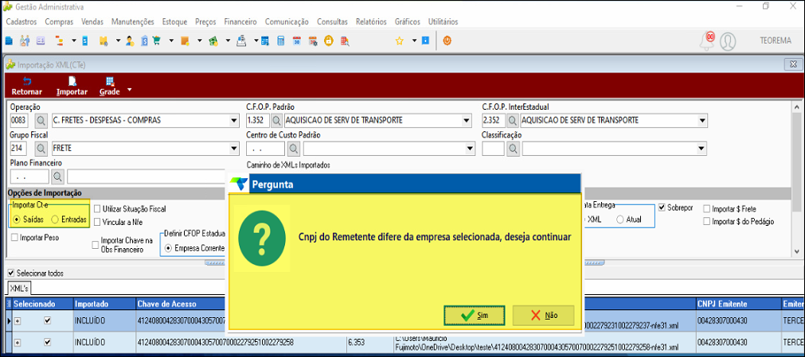This screenshot has height=357, width=805.
Task: Open the Operação dropdown C. FRETES - DESPESAS
Action: tap(234, 121)
